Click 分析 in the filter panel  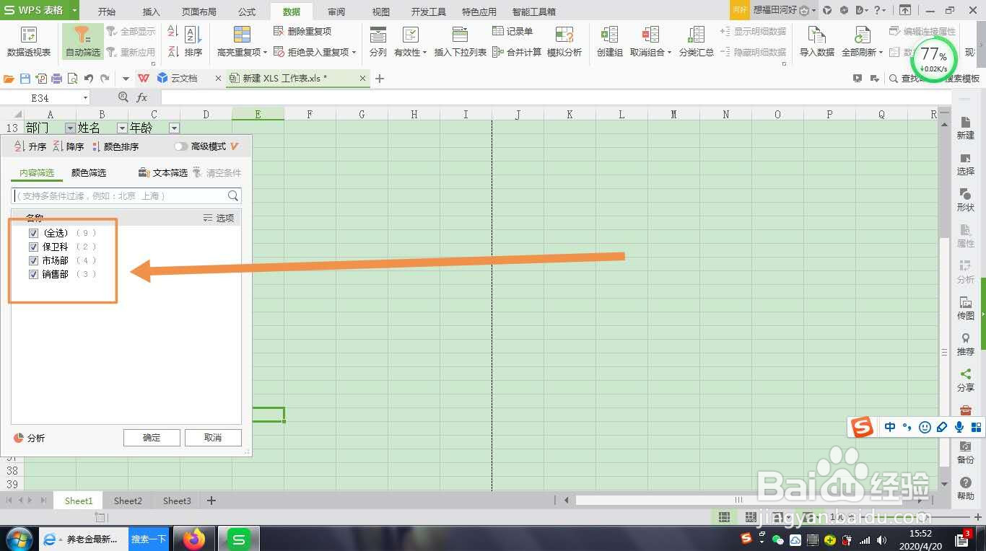30,438
